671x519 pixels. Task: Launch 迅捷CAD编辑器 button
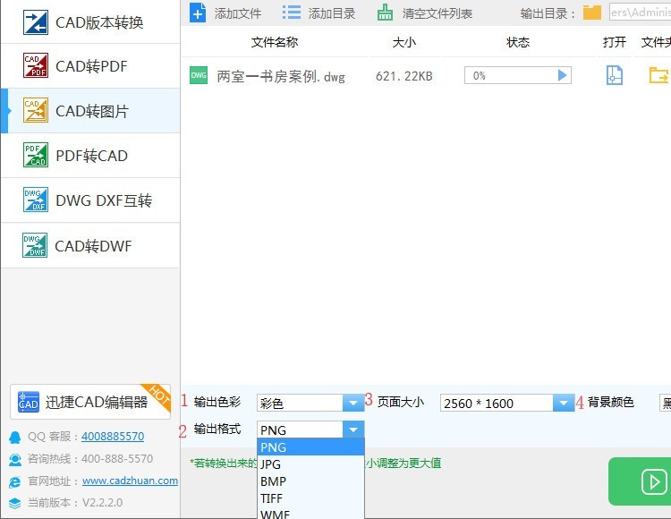click(90, 402)
